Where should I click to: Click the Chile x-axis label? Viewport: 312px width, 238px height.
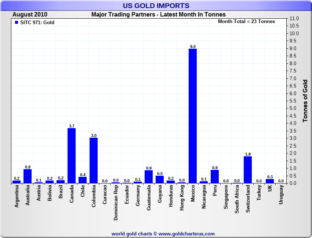[83, 191]
